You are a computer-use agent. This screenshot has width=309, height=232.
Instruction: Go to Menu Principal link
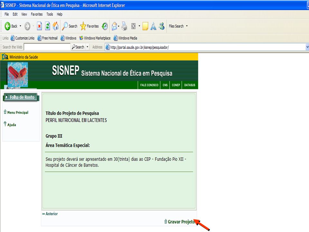point(18,112)
